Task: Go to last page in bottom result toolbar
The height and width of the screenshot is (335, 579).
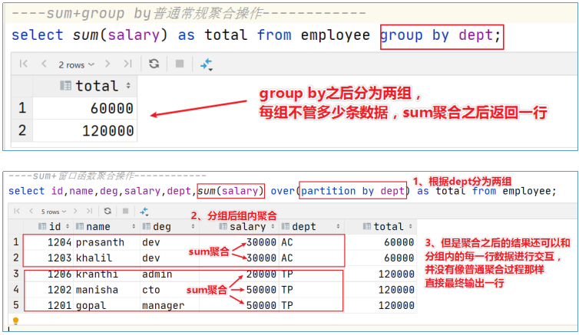Action: tap(89, 211)
